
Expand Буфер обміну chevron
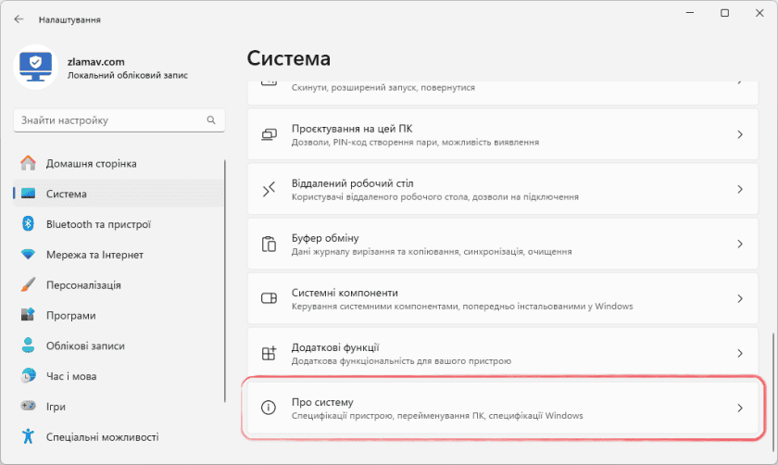[x=740, y=244]
